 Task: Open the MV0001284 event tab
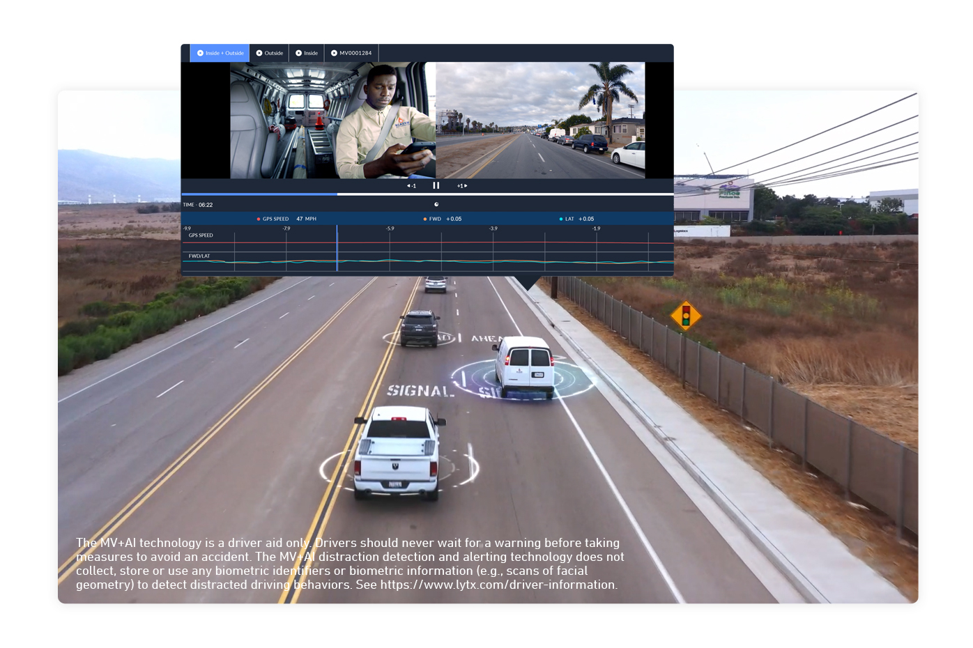(x=351, y=53)
